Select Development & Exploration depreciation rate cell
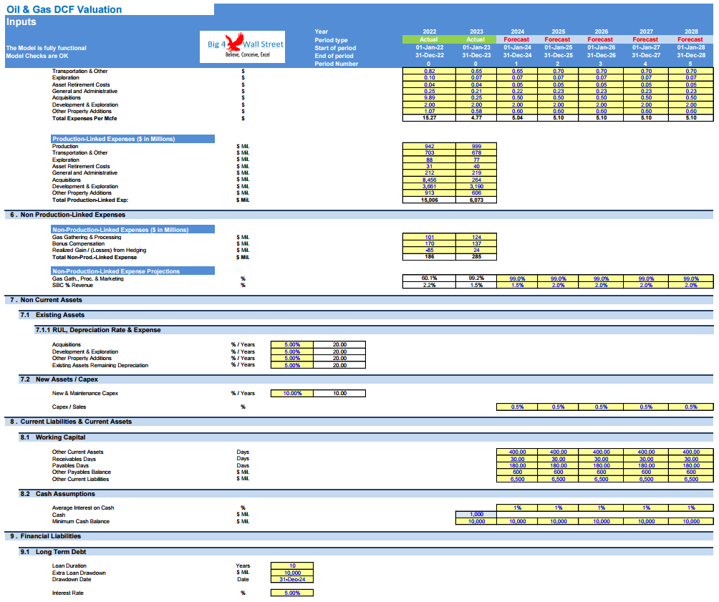This screenshot has height=602, width=719. coord(292,351)
